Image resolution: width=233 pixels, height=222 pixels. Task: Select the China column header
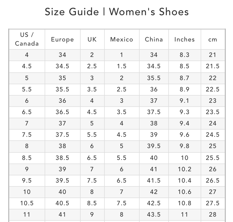tap(154, 39)
